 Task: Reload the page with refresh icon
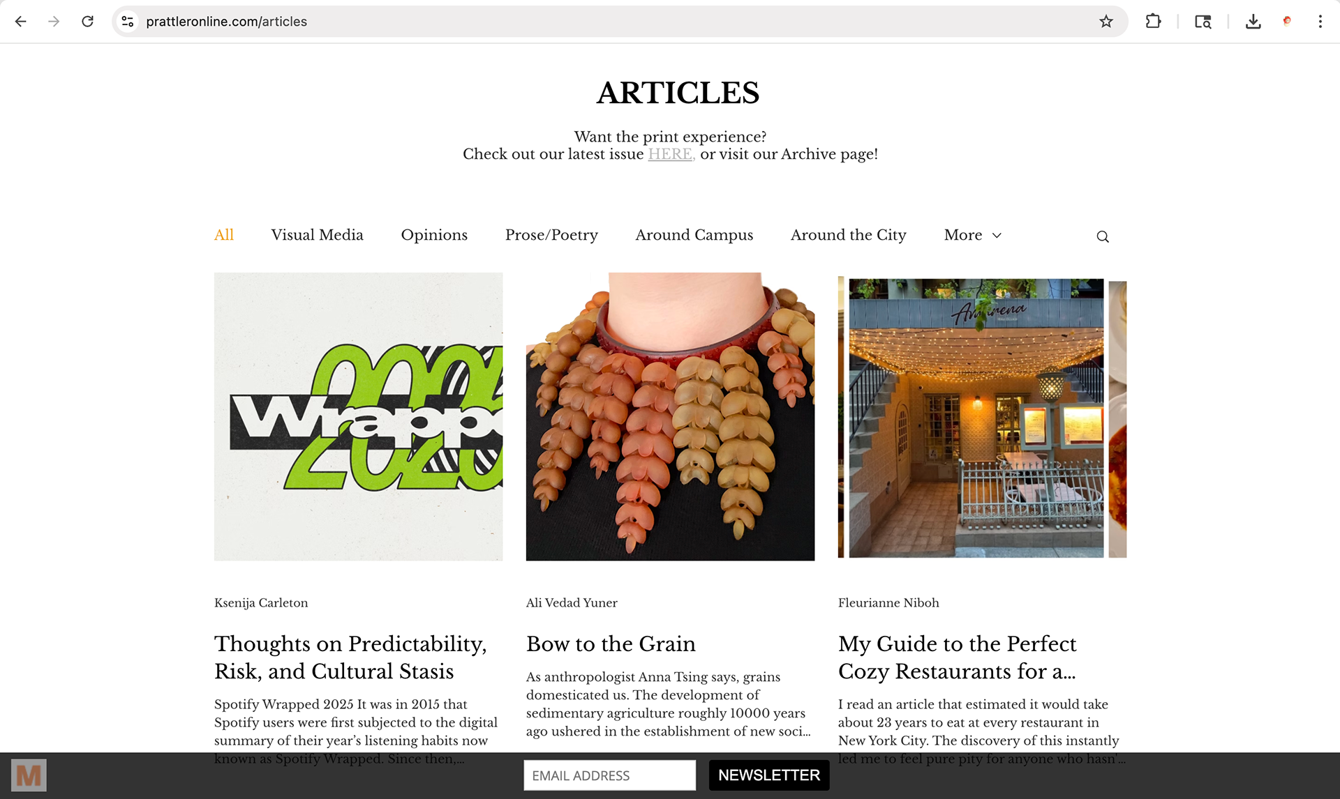pos(87,22)
